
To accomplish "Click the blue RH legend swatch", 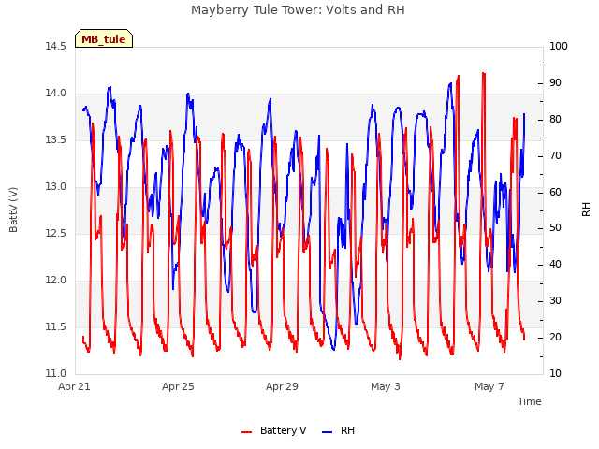I will pyautogui.click(x=328, y=432).
